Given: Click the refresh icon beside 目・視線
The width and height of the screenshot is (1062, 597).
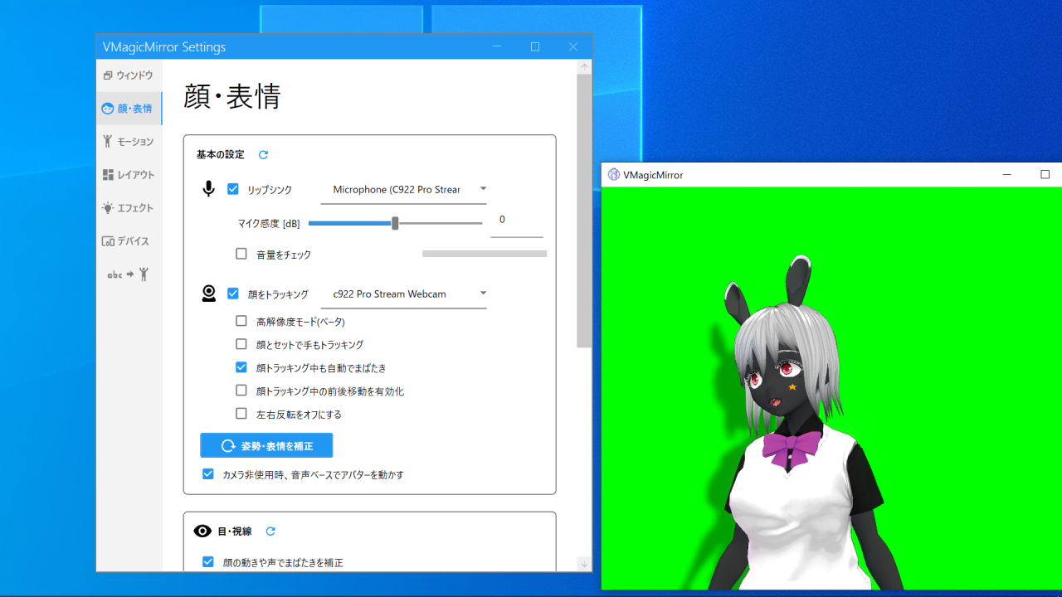Looking at the screenshot, I should pyautogui.click(x=270, y=531).
